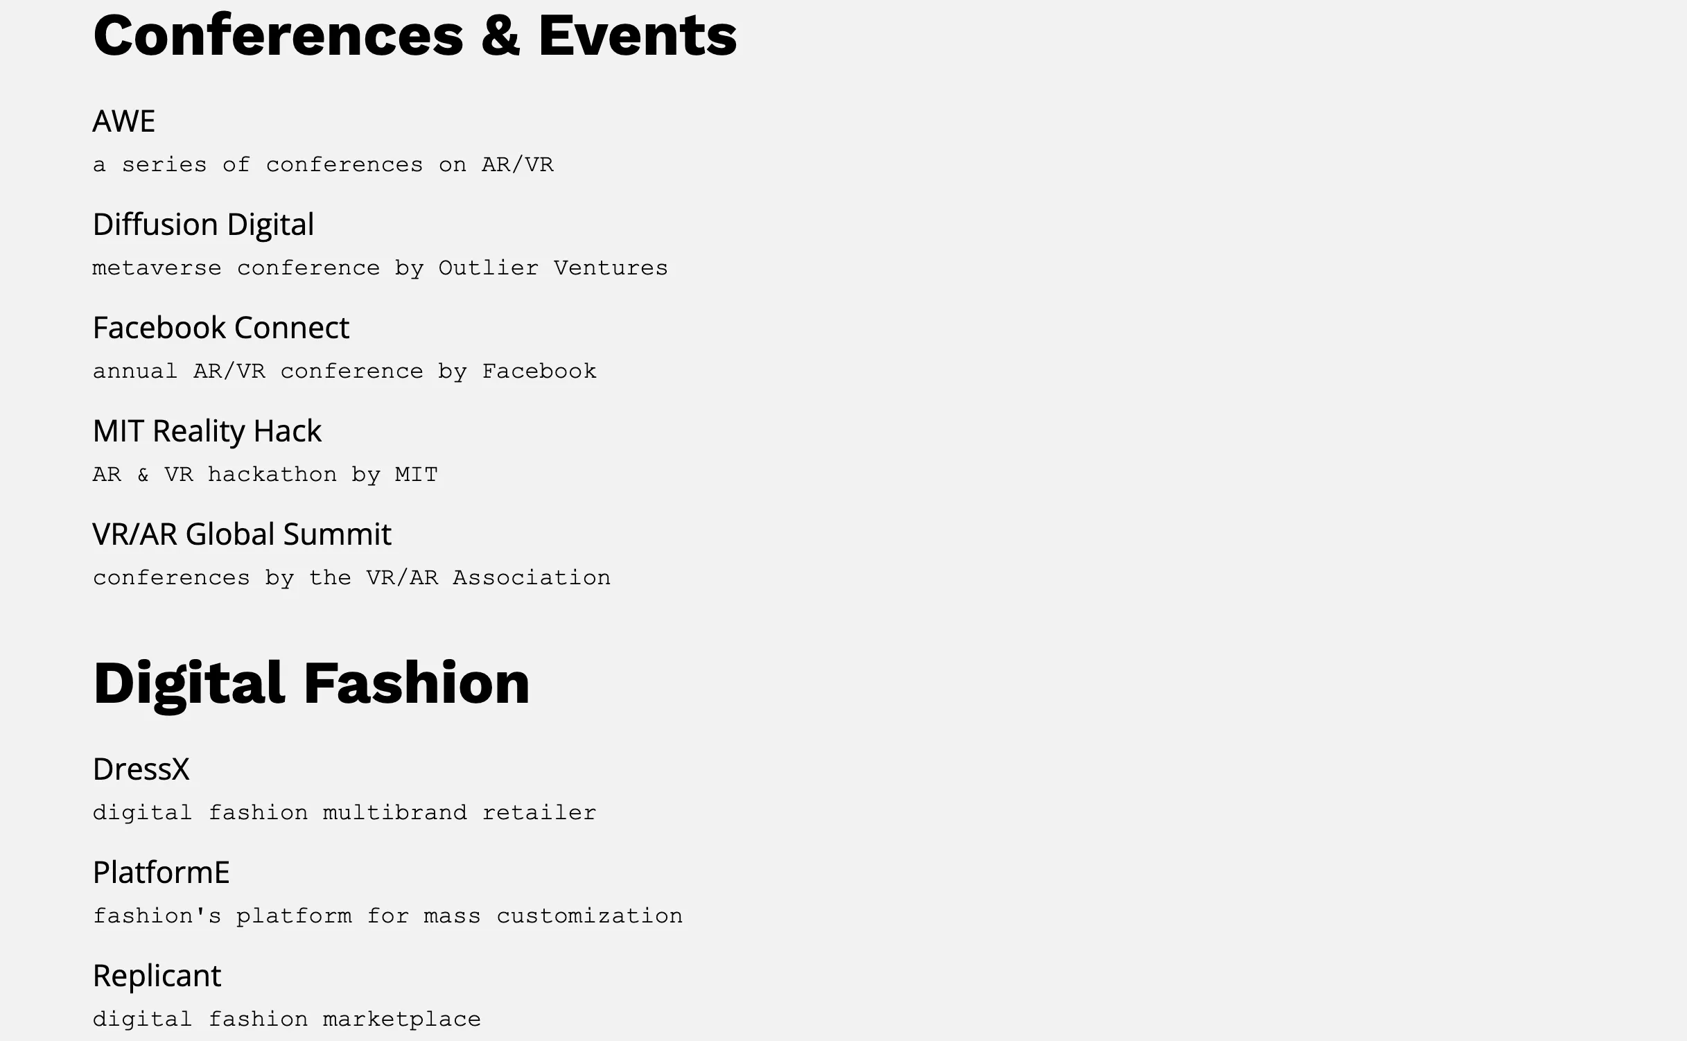The height and width of the screenshot is (1041, 1687).
Task: Open the AWE conference link
Action: 124,121
